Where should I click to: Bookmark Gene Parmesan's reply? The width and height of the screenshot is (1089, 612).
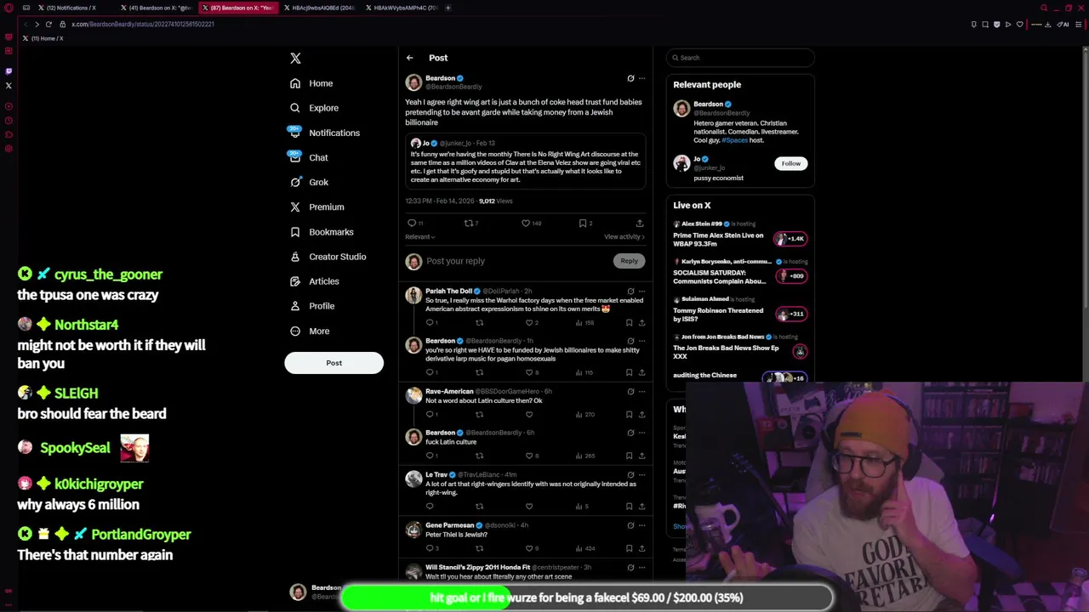click(x=629, y=548)
